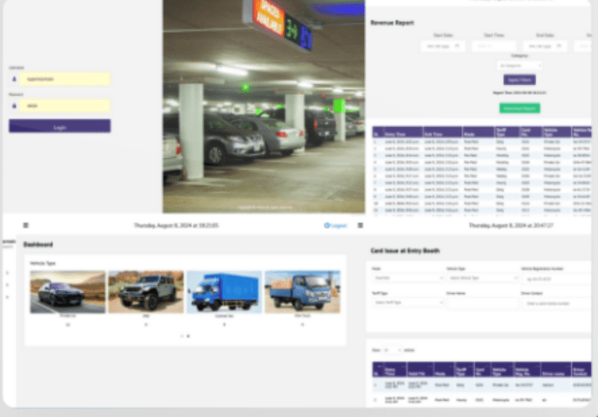
Task: Click the password lock icon on login form
Action: tap(14, 106)
